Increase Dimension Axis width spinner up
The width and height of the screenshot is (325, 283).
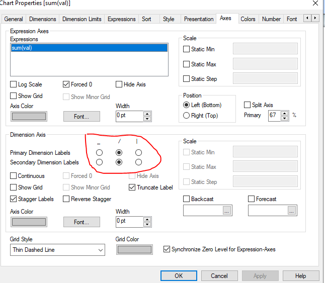coord(147,220)
